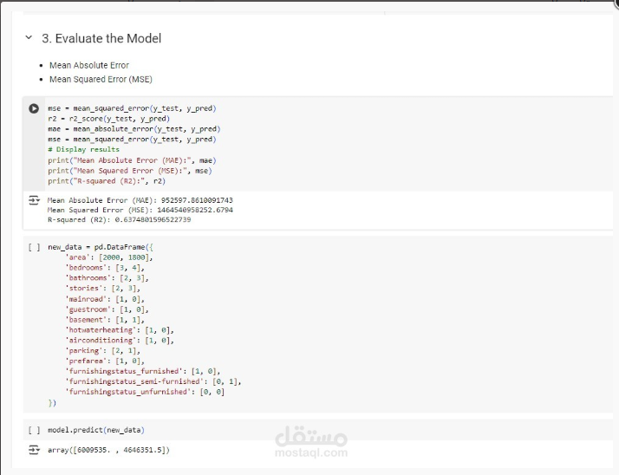The height and width of the screenshot is (475, 619).
Task: Click the output icon beside the MAE results
Action: (x=34, y=199)
